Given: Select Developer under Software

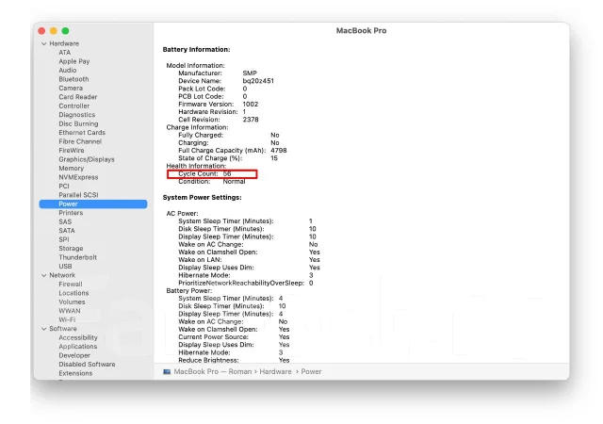Looking at the screenshot, I should (x=74, y=355).
